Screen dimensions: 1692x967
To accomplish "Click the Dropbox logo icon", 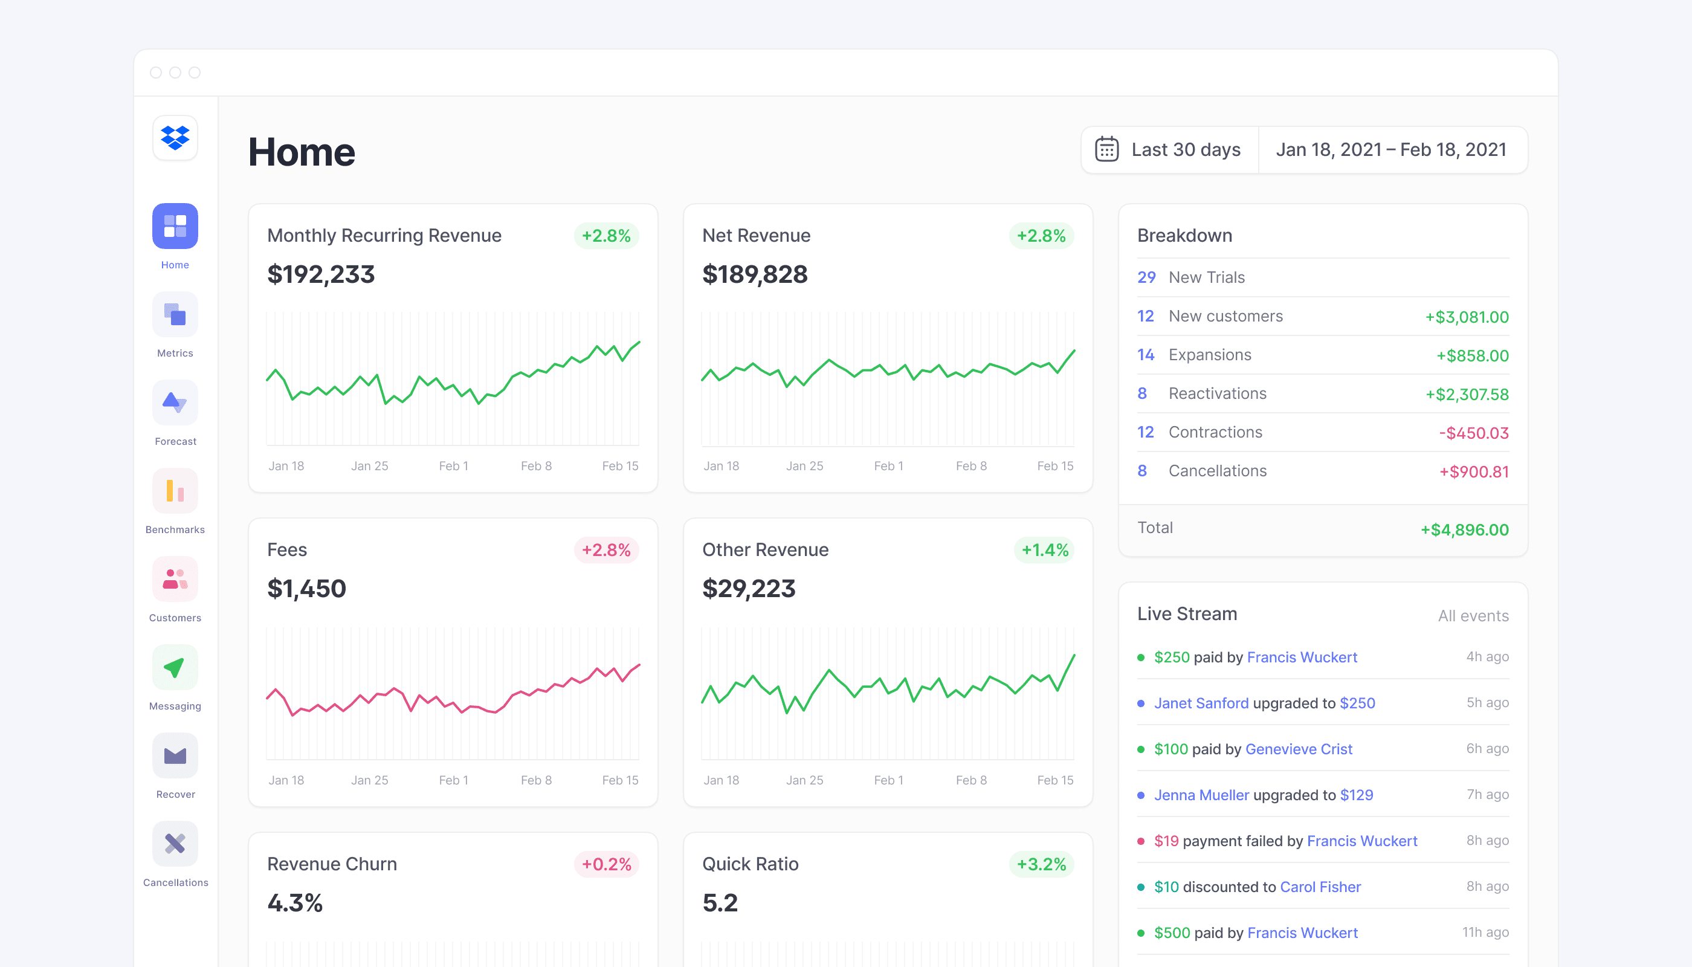I will (x=175, y=137).
